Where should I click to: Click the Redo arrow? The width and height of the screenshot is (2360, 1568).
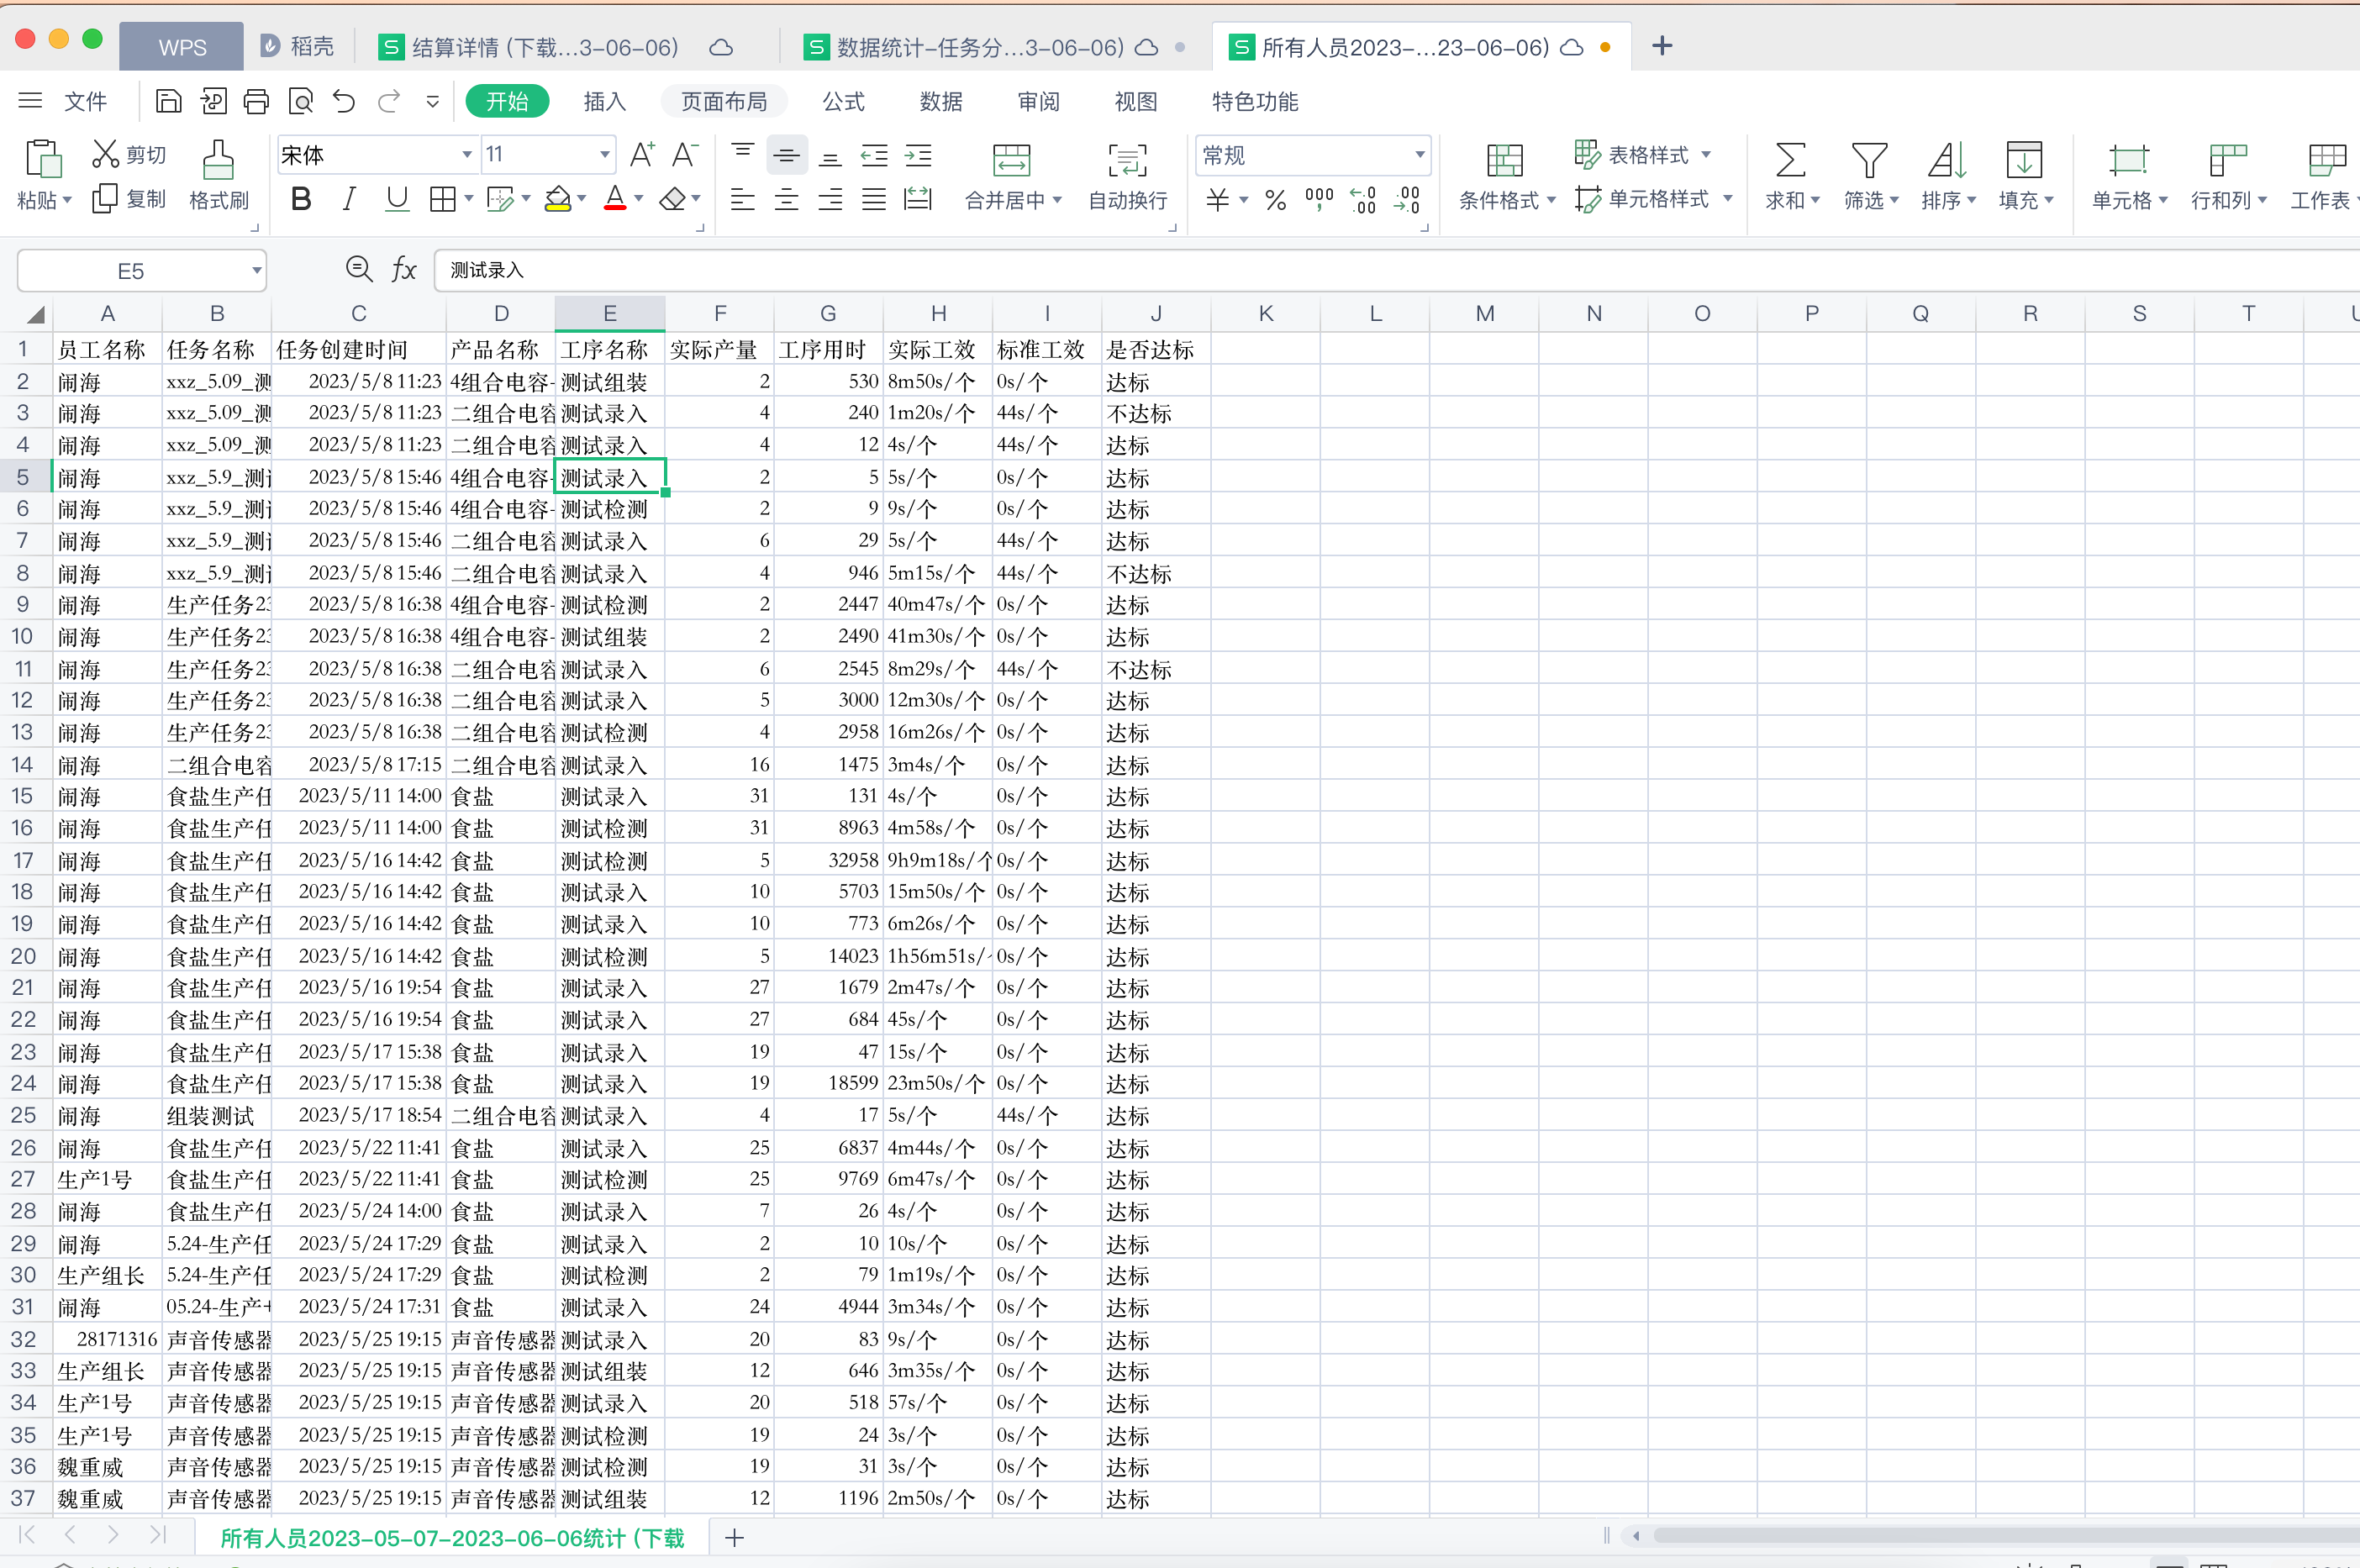[x=389, y=101]
